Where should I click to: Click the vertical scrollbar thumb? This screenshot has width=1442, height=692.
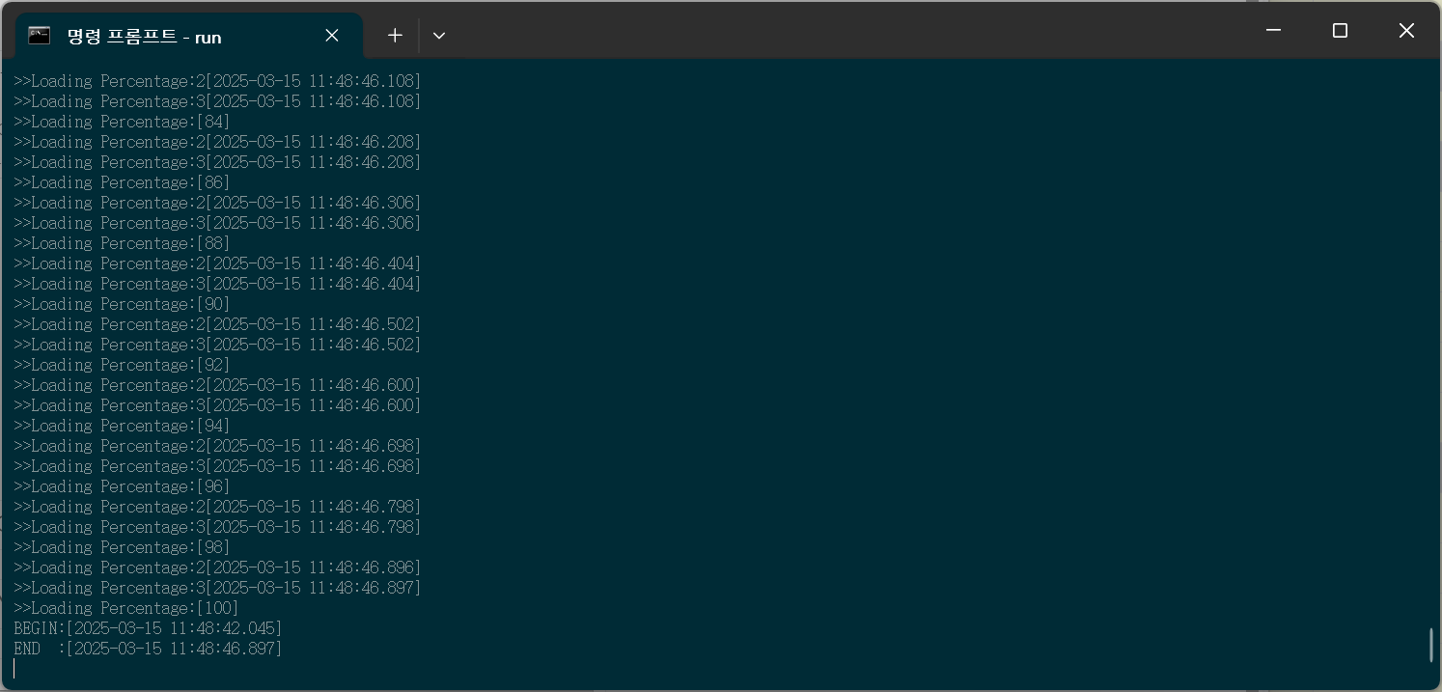pyautogui.click(x=1430, y=645)
